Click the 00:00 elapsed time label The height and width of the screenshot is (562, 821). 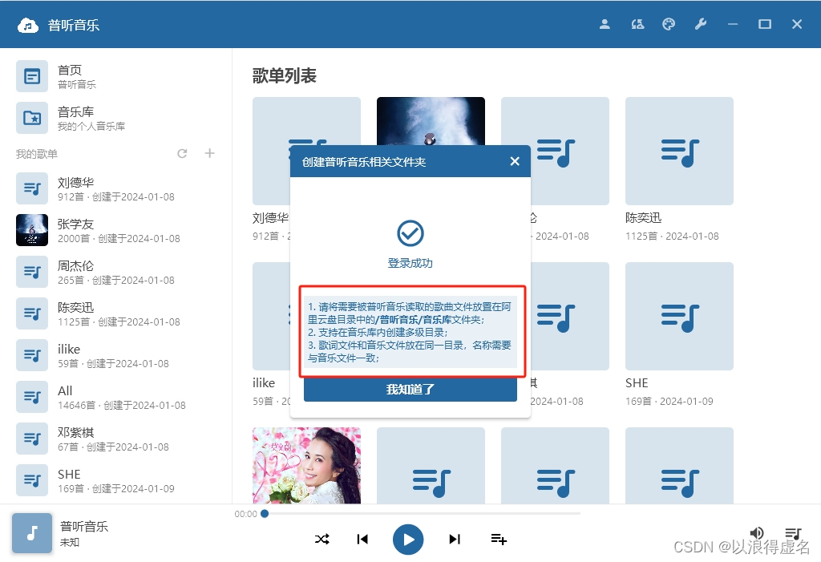(x=245, y=515)
